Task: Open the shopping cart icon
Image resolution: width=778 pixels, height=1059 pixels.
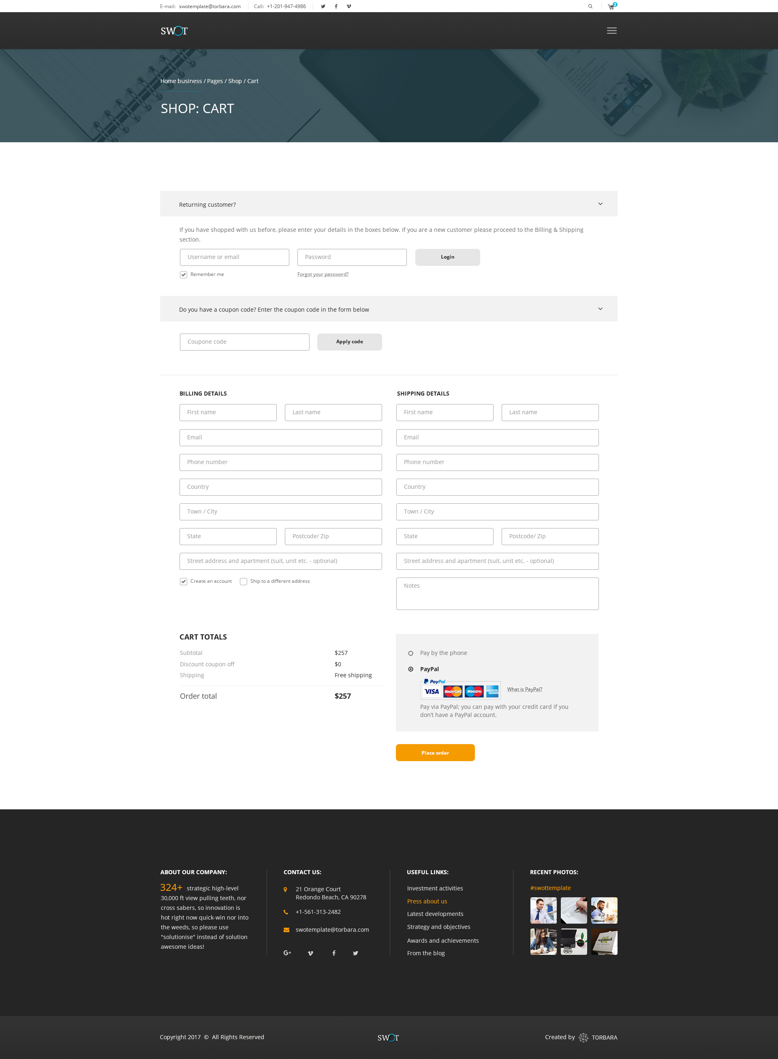Action: [611, 7]
